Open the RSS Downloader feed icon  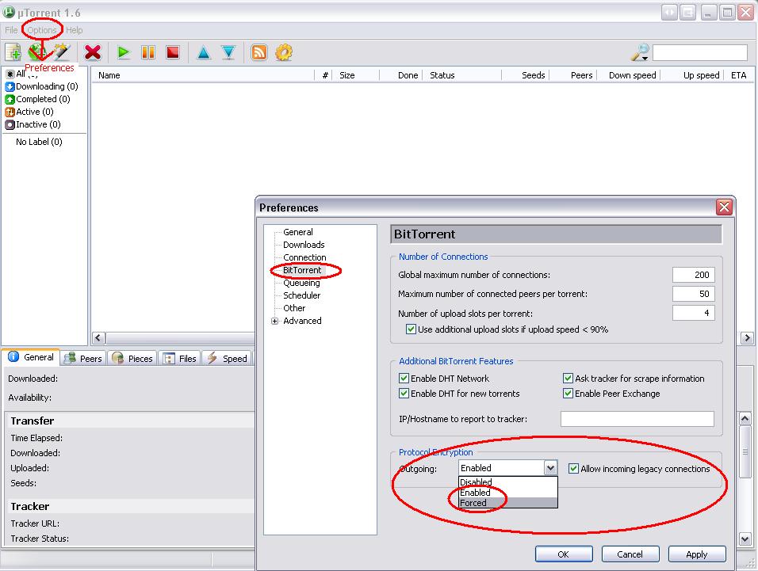(259, 52)
